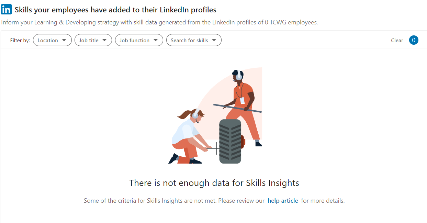Viewport: 427px width, 223px height.
Task: Click the "not enough data for Skills Insights" message
Action: (x=214, y=183)
